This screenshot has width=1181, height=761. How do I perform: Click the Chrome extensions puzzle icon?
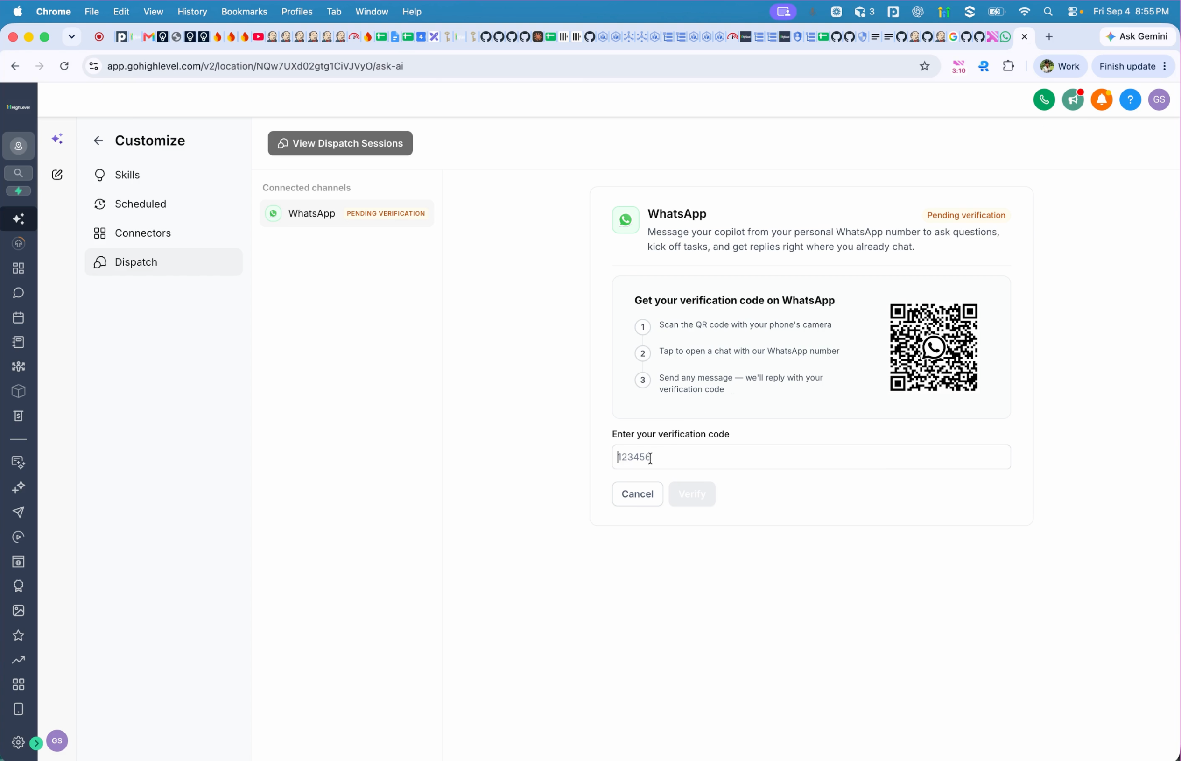(1008, 66)
